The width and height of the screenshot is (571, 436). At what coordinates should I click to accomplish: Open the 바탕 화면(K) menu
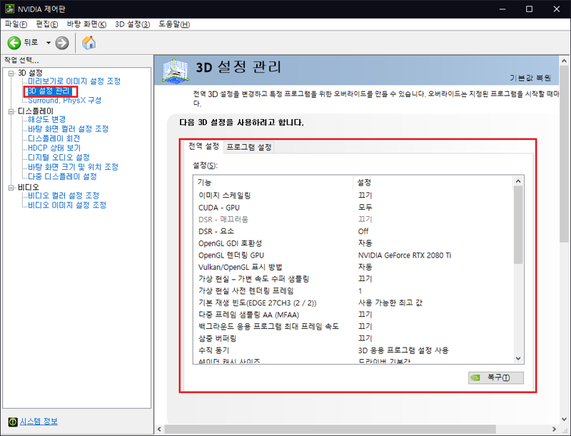86,24
